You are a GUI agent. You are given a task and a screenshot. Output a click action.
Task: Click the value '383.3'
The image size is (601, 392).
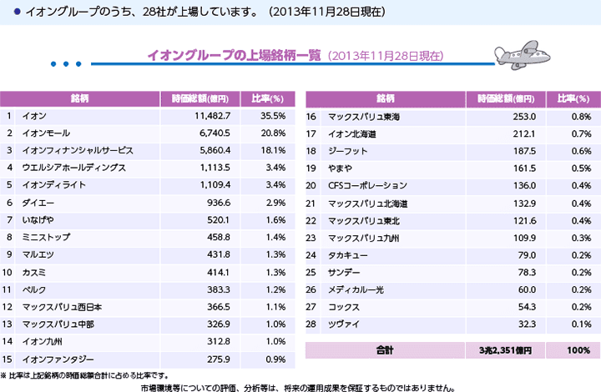(x=219, y=289)
